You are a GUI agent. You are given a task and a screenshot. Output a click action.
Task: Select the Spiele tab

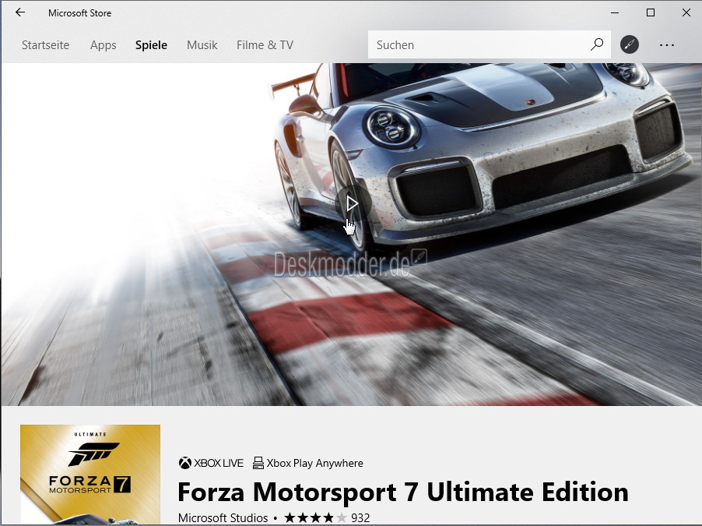(x=151, y=45)
